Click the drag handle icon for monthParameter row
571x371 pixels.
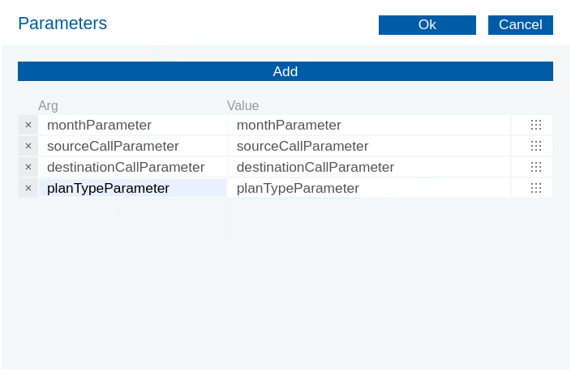[535, 125]
